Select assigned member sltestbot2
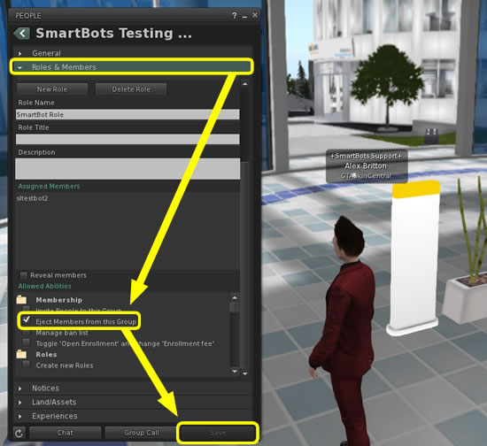The width and height of the screenshot is (487, 446). (32, 198)
